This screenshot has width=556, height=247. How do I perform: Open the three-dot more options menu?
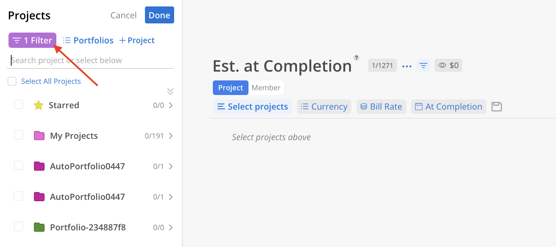click(407, 66)
